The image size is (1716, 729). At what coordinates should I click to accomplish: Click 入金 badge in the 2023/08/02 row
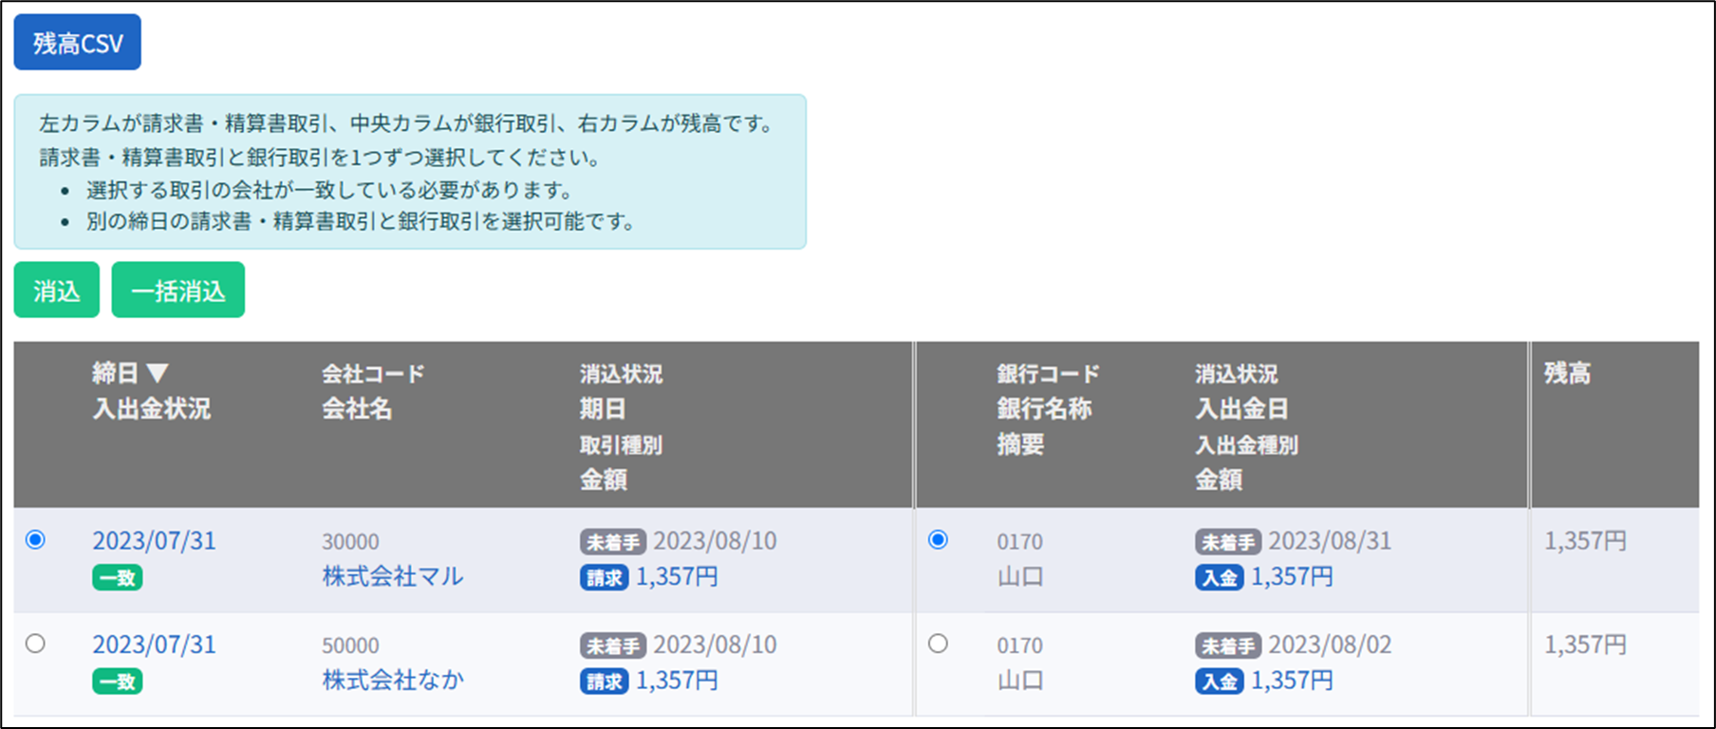[1219, 681]
